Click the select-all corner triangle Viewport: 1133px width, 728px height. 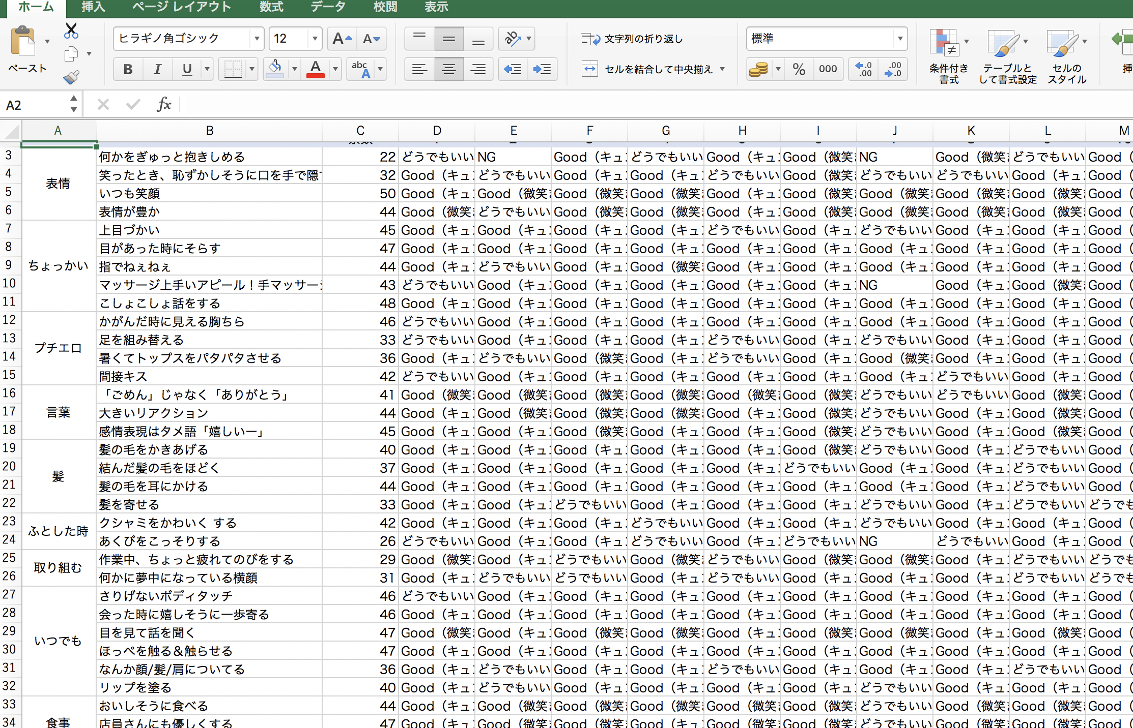click(11, 131)
